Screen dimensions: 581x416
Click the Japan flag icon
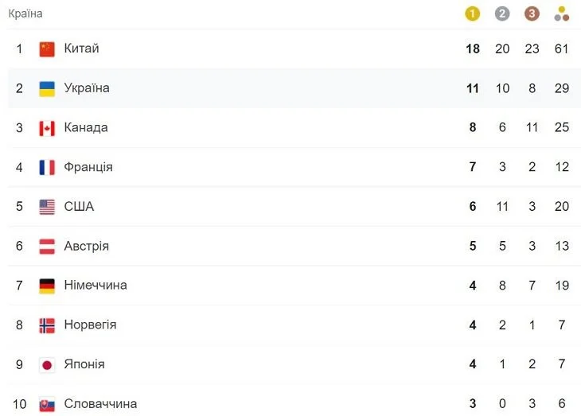pyautogui.click(x=47, y=364)
